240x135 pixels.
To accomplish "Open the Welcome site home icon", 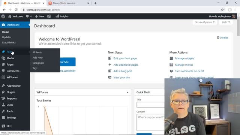I will (x=10, y=16).
